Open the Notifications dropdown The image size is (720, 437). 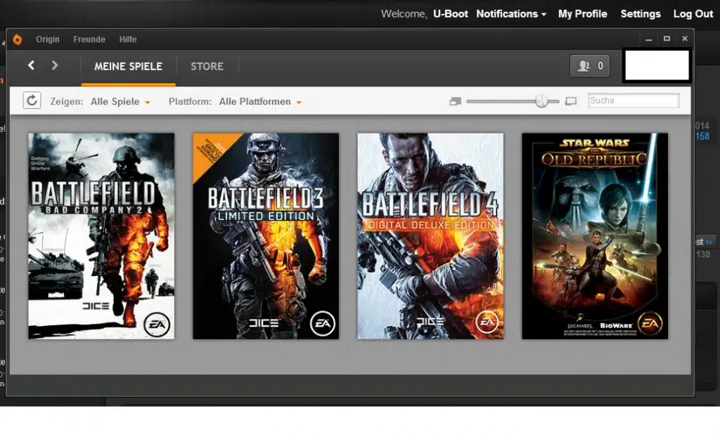pos(511,14)
